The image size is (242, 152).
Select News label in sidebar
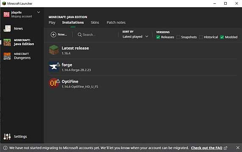click(x=18, y=29)
